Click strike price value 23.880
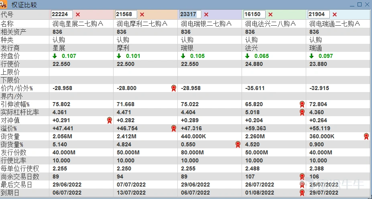Image resolution: width=372 pixels, height=199 pixels. point(318,64)
